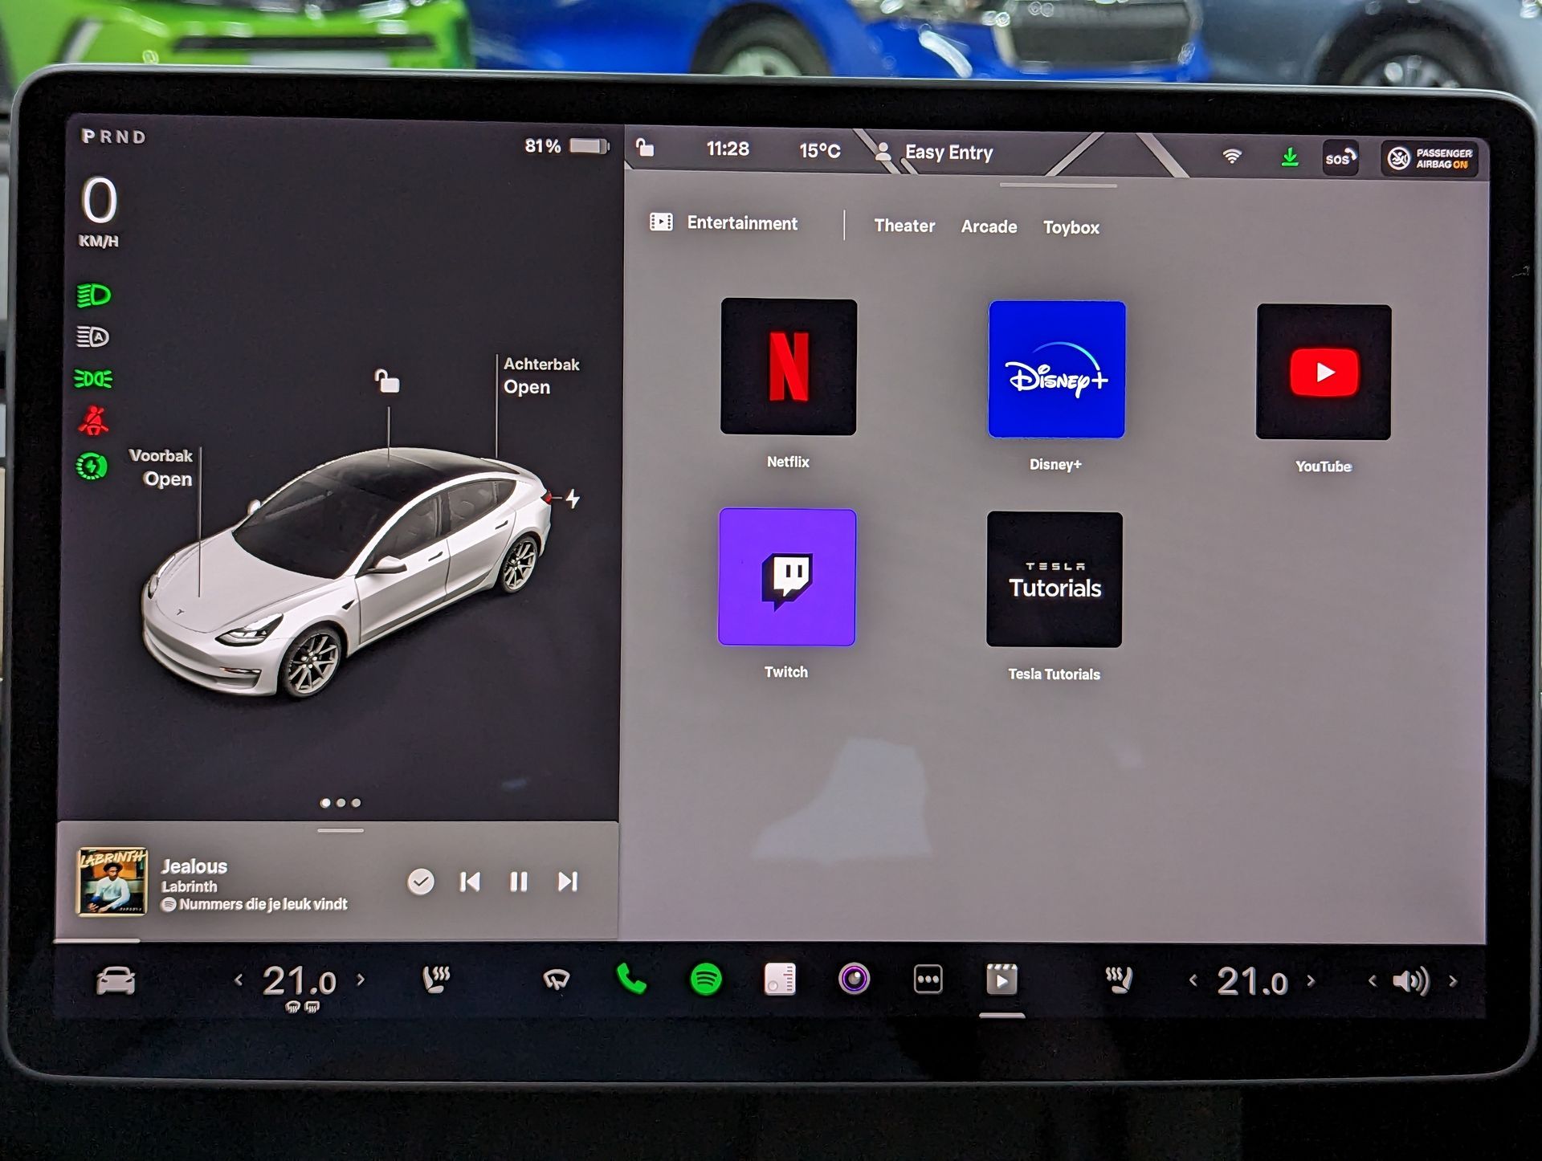
Task: Tap the Passenger Airbag On indicator
Action: point(1430,158)
